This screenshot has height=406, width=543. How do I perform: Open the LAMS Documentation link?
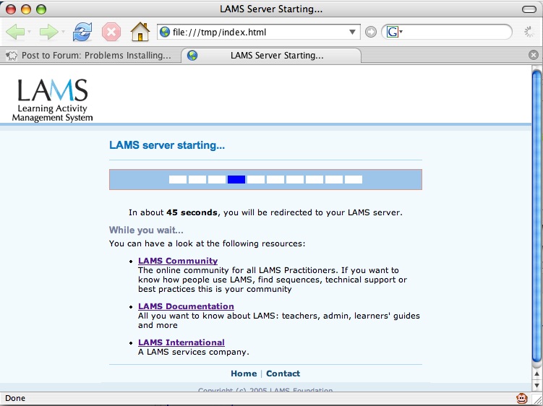click(186, 306)
